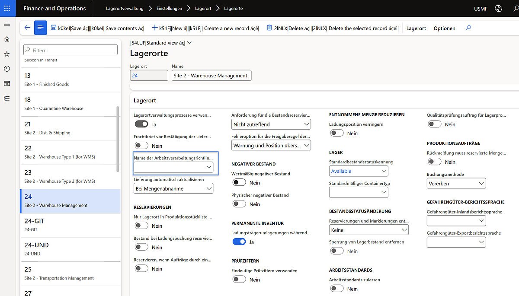The image size is (519, 296).
Task: Click the Filtern search field
Action: click(x=70, y=50)
